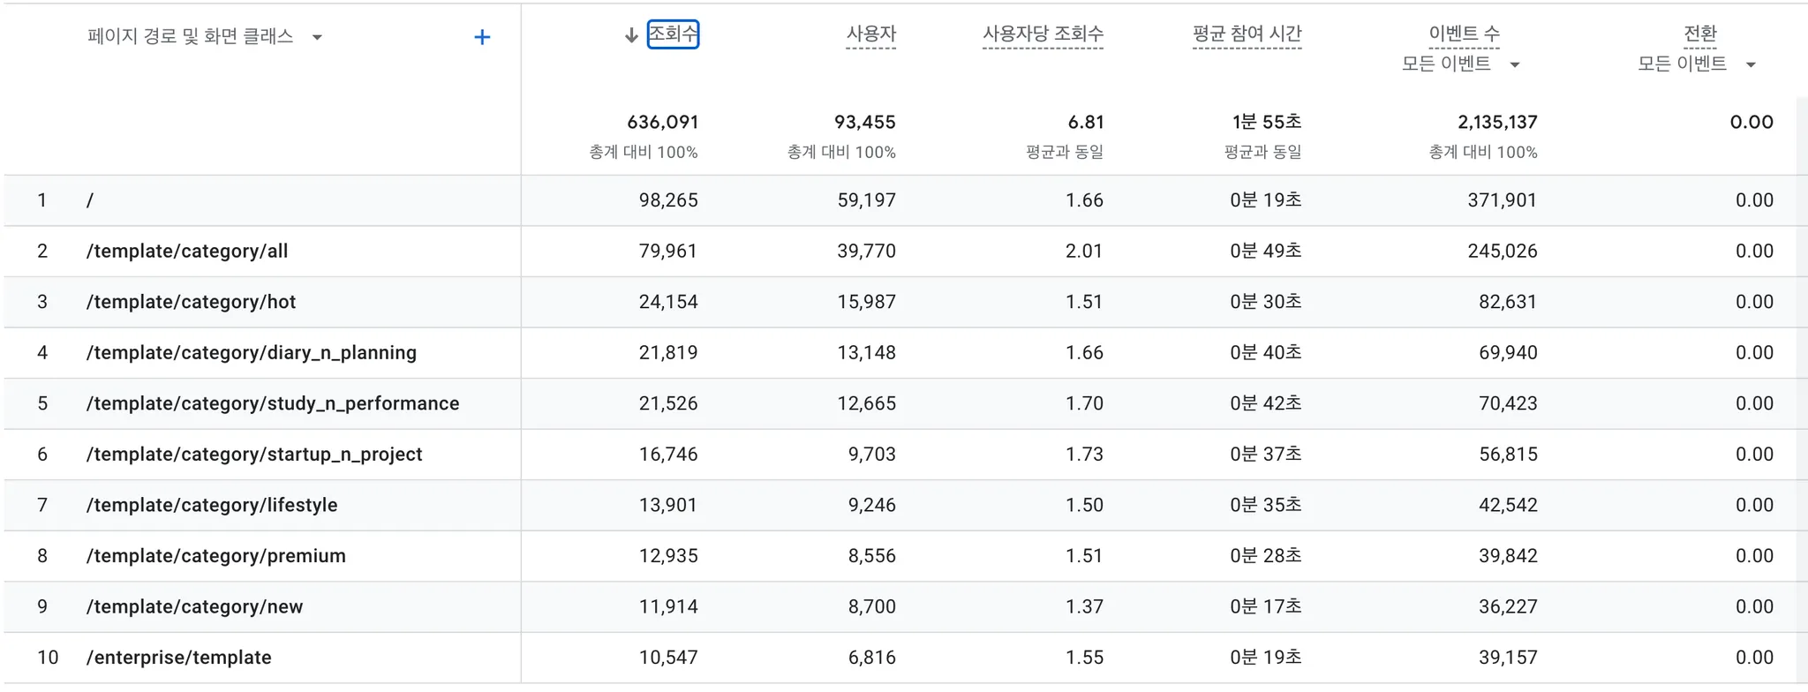This screenshot has height=692, width=1808.
Task: Click the /template/category/all page path
Action: click(187, 252)
